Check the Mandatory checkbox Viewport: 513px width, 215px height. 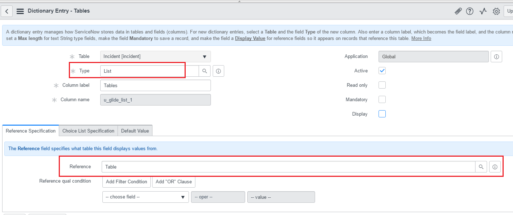[382, 99]
